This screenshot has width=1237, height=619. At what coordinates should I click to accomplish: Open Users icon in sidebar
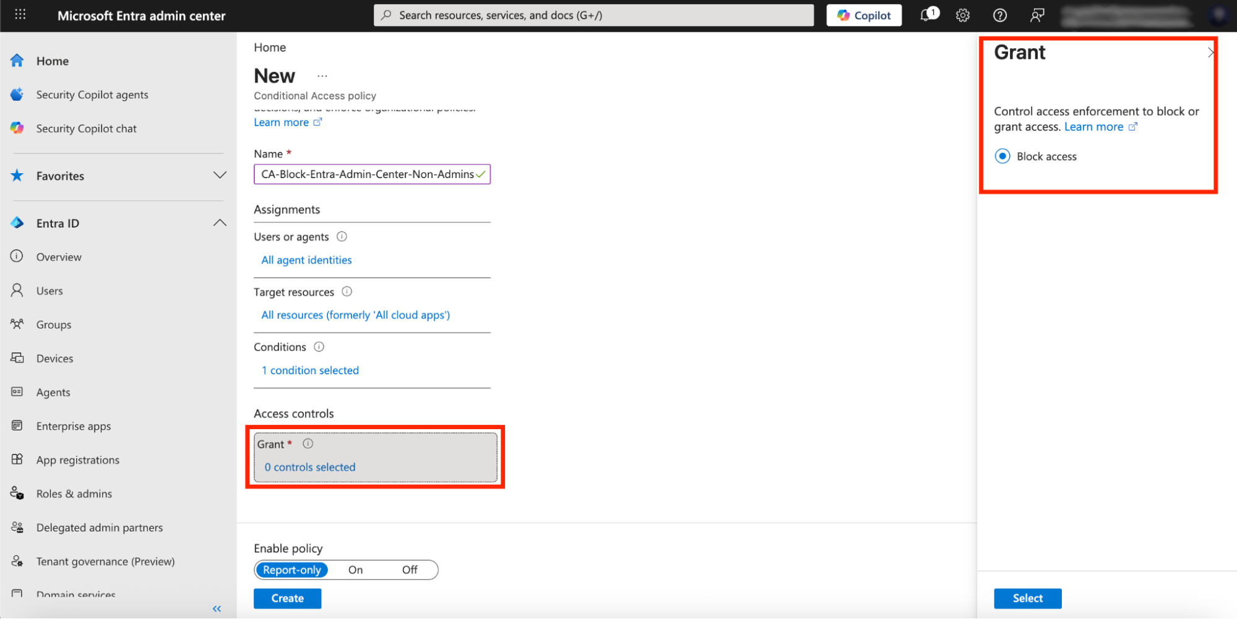click(17, 290)
